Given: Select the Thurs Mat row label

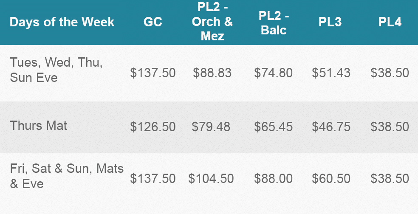Looking at the screenshot, I should [x=38, y=126].
